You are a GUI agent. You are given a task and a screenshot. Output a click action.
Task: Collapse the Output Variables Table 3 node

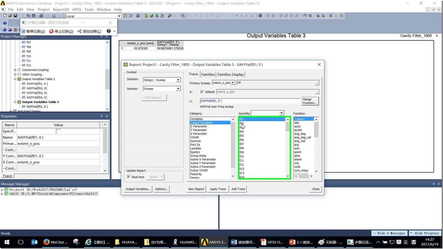15,102
